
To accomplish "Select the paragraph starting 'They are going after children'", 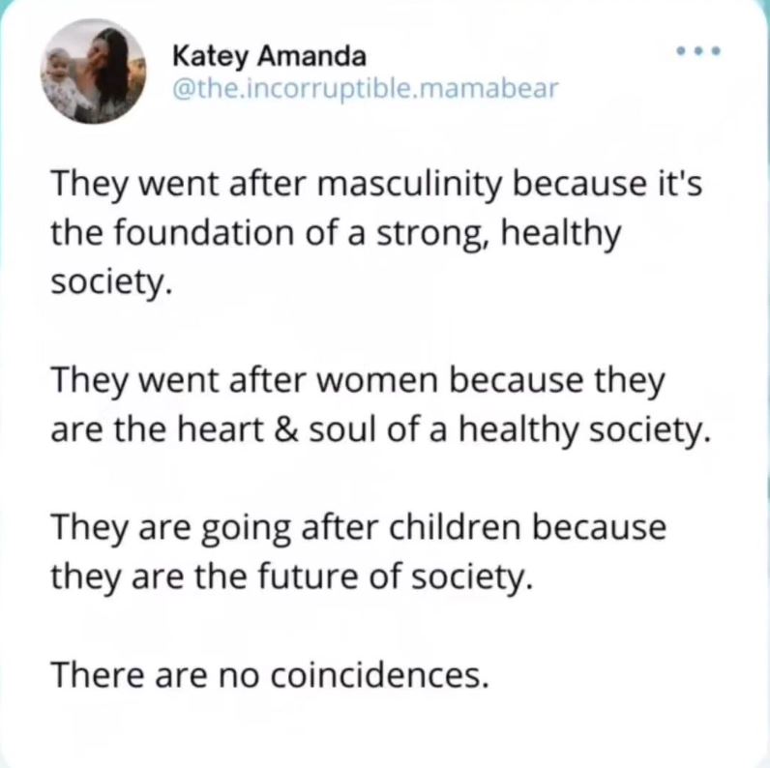I will point(359,552).
